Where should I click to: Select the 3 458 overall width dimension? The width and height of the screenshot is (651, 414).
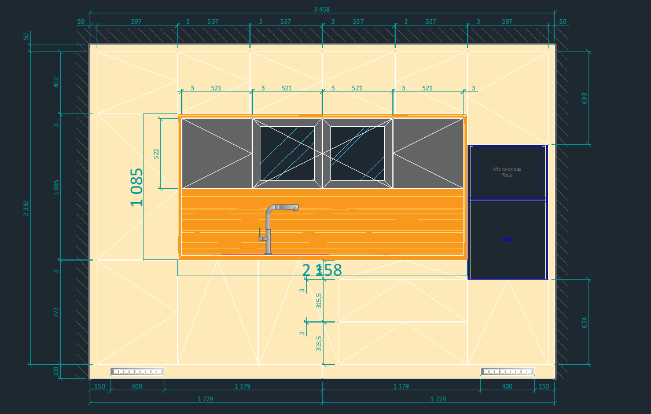pyautogui.click(x=322, y=9)
